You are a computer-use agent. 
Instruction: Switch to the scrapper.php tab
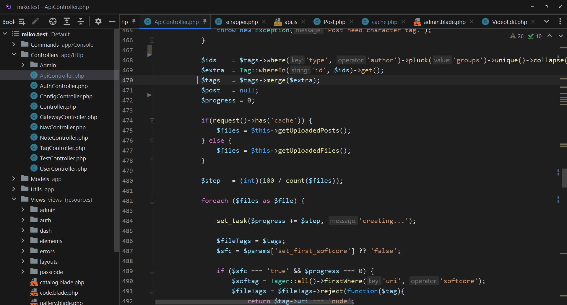tap(241, 22)
